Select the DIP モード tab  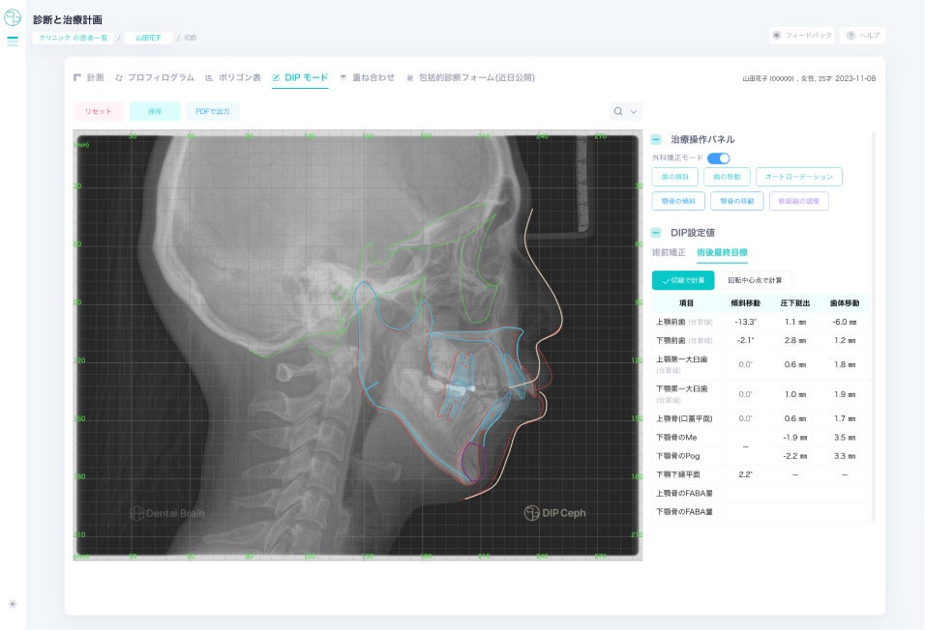coord(300,78)
